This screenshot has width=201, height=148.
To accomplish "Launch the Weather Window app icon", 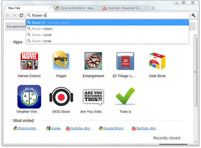I will click(x=29, y=97).
